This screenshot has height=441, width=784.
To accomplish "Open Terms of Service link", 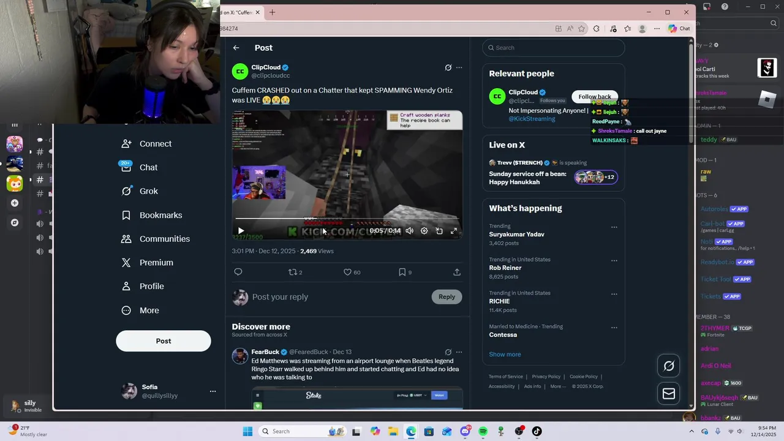I will click(x=506, y=377).
